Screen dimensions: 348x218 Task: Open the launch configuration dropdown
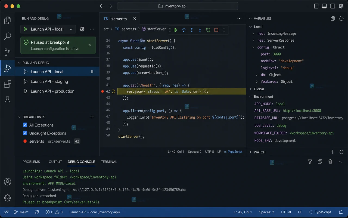coord(48,29)
